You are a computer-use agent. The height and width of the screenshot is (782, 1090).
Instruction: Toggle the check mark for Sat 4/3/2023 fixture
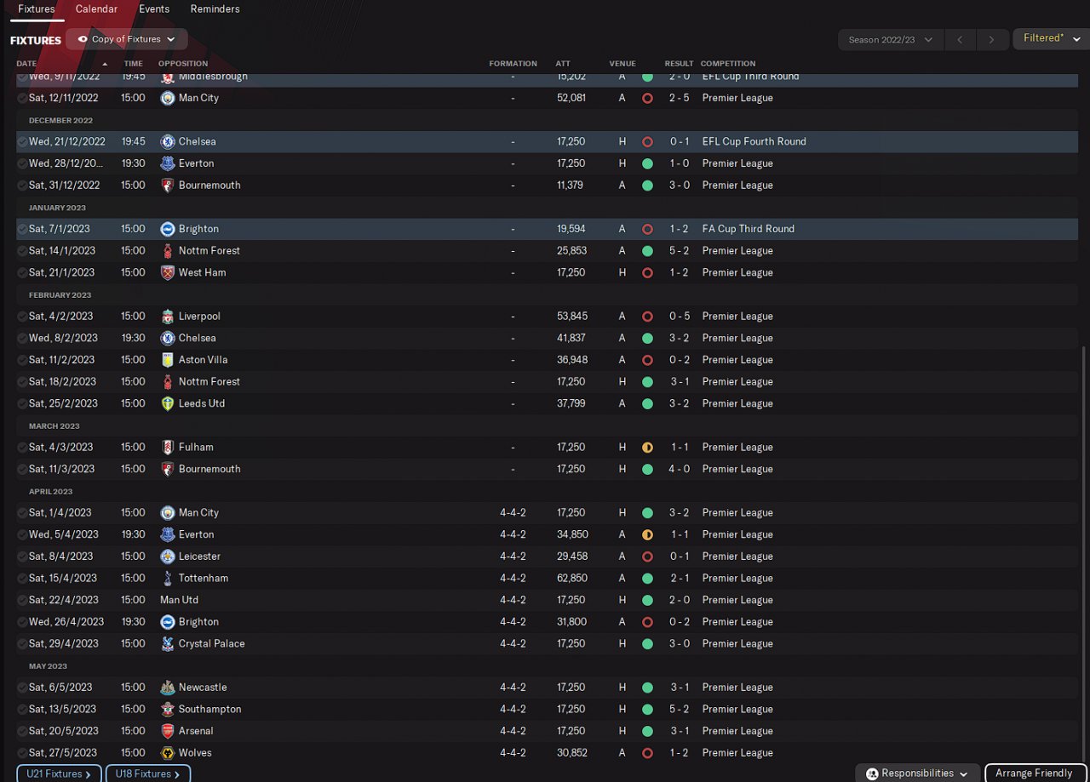pyautogui.click(x=22, y=447)
